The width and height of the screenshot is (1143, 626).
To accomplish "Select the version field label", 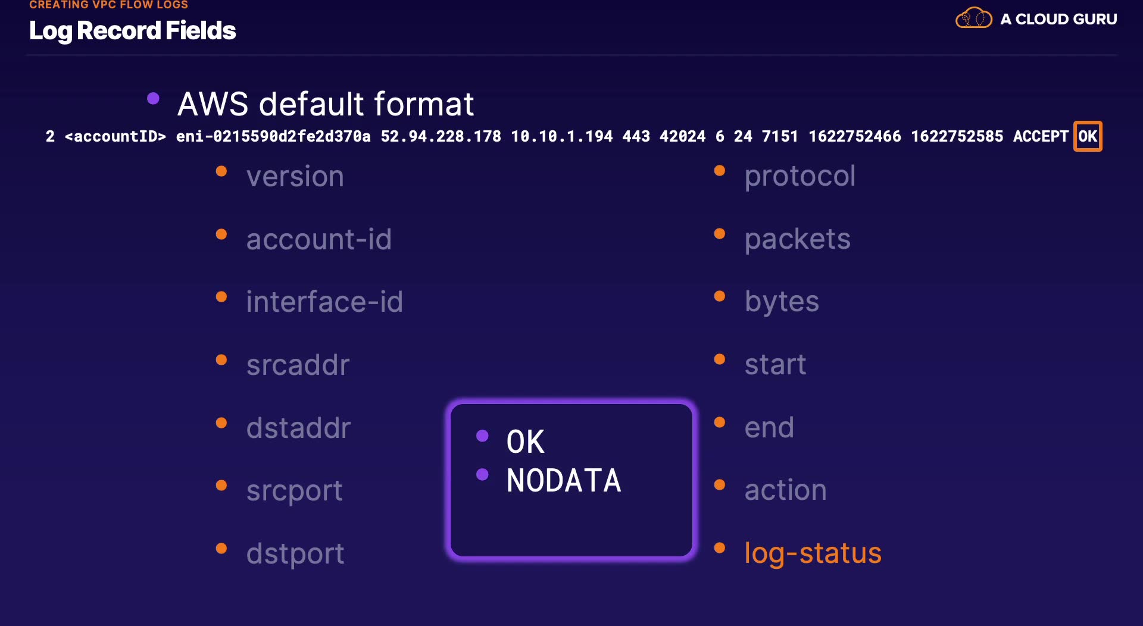I will (295, 176).
